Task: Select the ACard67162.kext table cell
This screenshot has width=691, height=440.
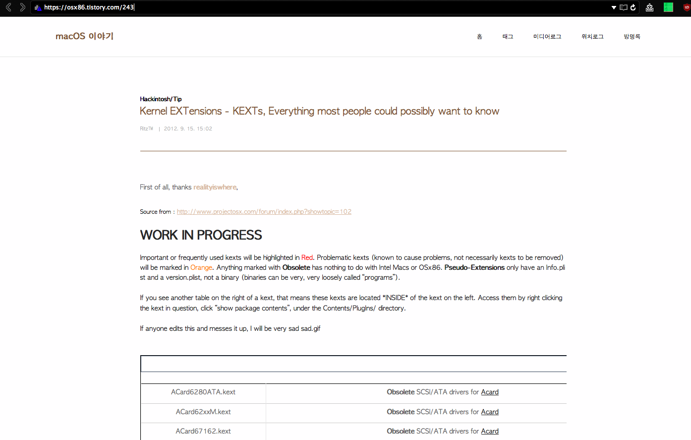Action: (203, 431)
